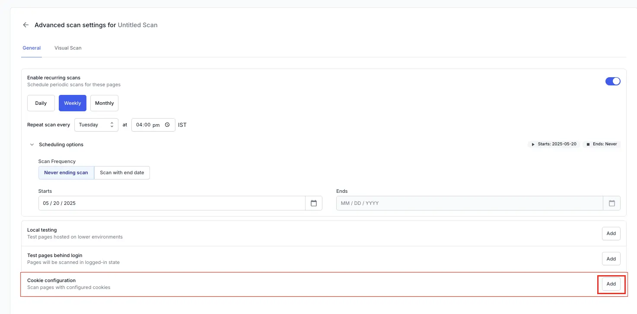Switch to the Visual Scan tab
This screenshot has width=637, height=314.
coord(68,48)
